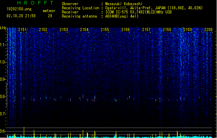Click time marker 2151
The width and height of the screenshot is (217, 138).
22,29
